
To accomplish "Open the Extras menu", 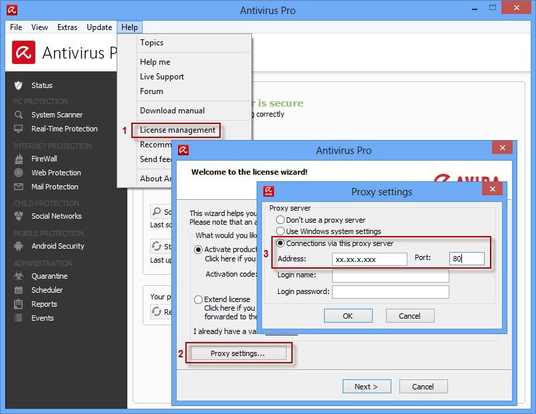I will (67, 27).
